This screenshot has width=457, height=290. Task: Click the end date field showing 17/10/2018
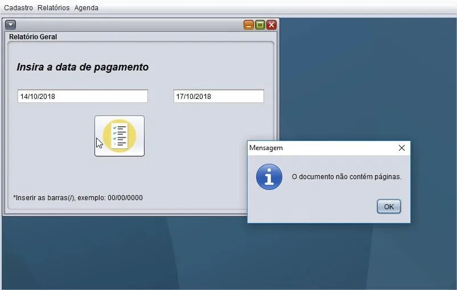point(219,96)
